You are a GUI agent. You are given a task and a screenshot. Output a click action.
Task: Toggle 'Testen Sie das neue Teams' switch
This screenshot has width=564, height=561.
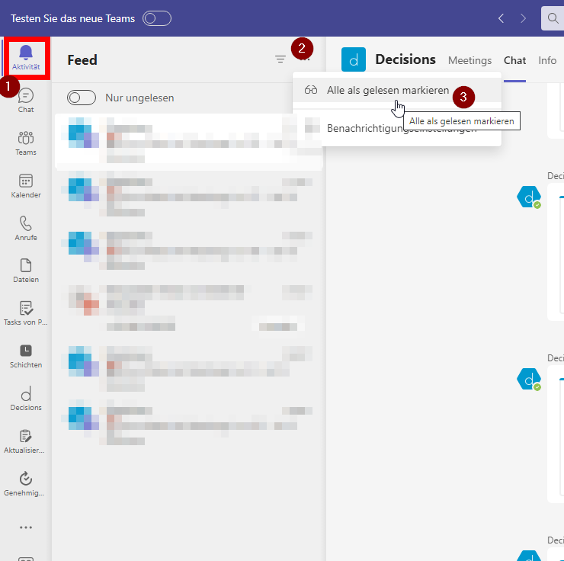(x=157, y=18)
